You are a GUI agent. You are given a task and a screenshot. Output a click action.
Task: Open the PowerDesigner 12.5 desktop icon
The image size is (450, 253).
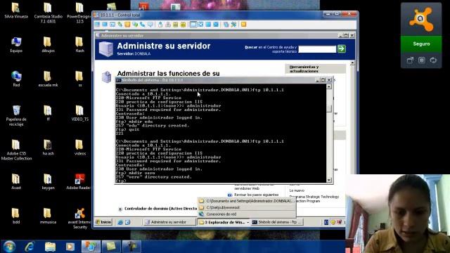coord(79,13)
